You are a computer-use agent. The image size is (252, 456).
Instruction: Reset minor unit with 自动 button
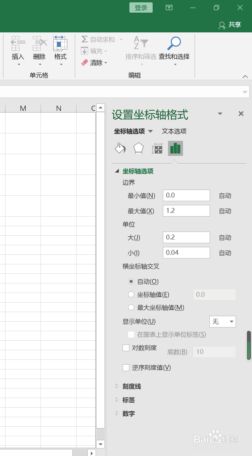pos(225,253)
